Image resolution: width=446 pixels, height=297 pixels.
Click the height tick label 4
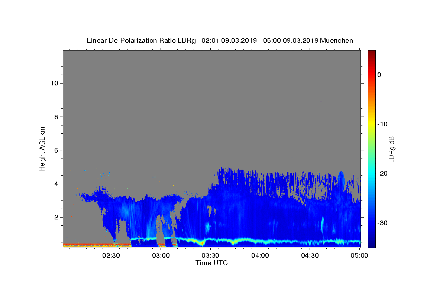point(56,184)
